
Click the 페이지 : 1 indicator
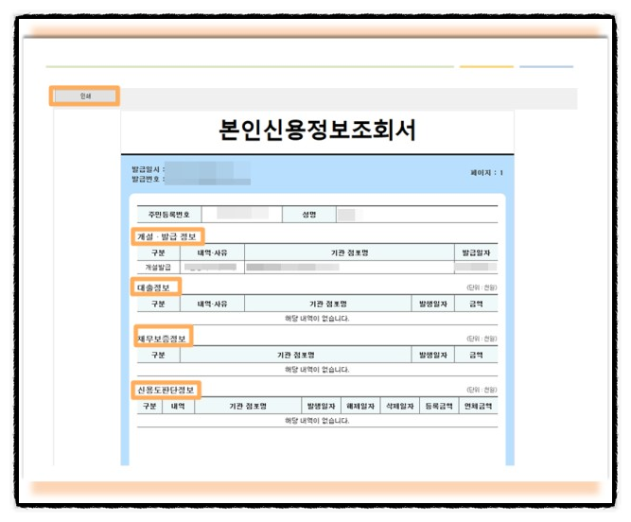pos(486,172)
